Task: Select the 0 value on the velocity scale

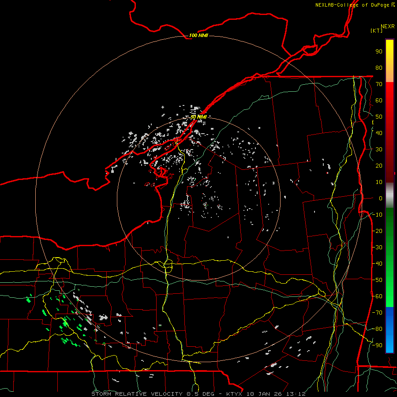Action: point(381,198)
